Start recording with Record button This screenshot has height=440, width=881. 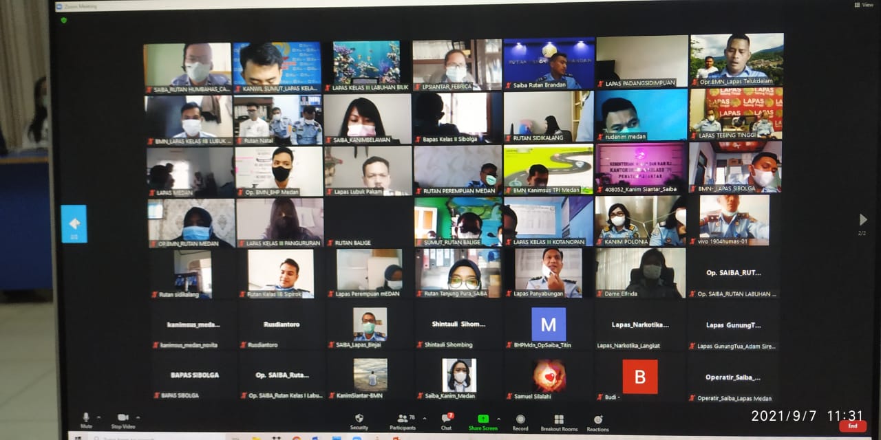tap(520, 421)
